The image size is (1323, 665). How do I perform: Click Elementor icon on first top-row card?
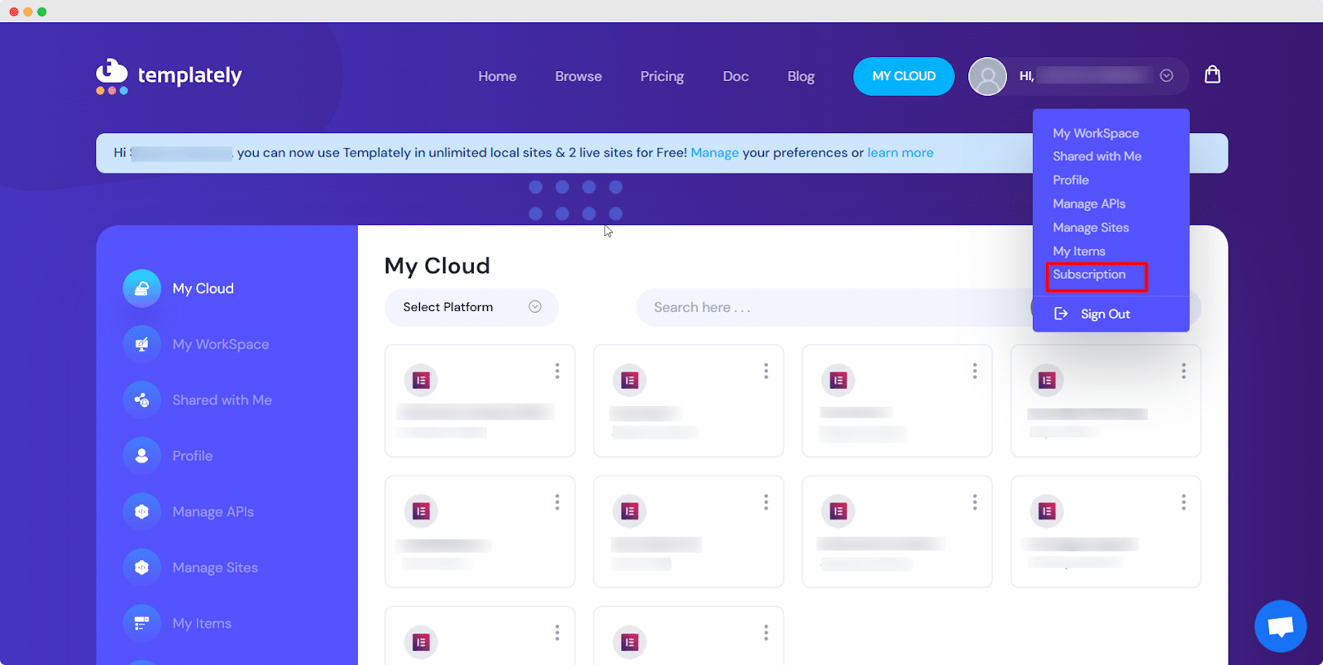point(421,380)
